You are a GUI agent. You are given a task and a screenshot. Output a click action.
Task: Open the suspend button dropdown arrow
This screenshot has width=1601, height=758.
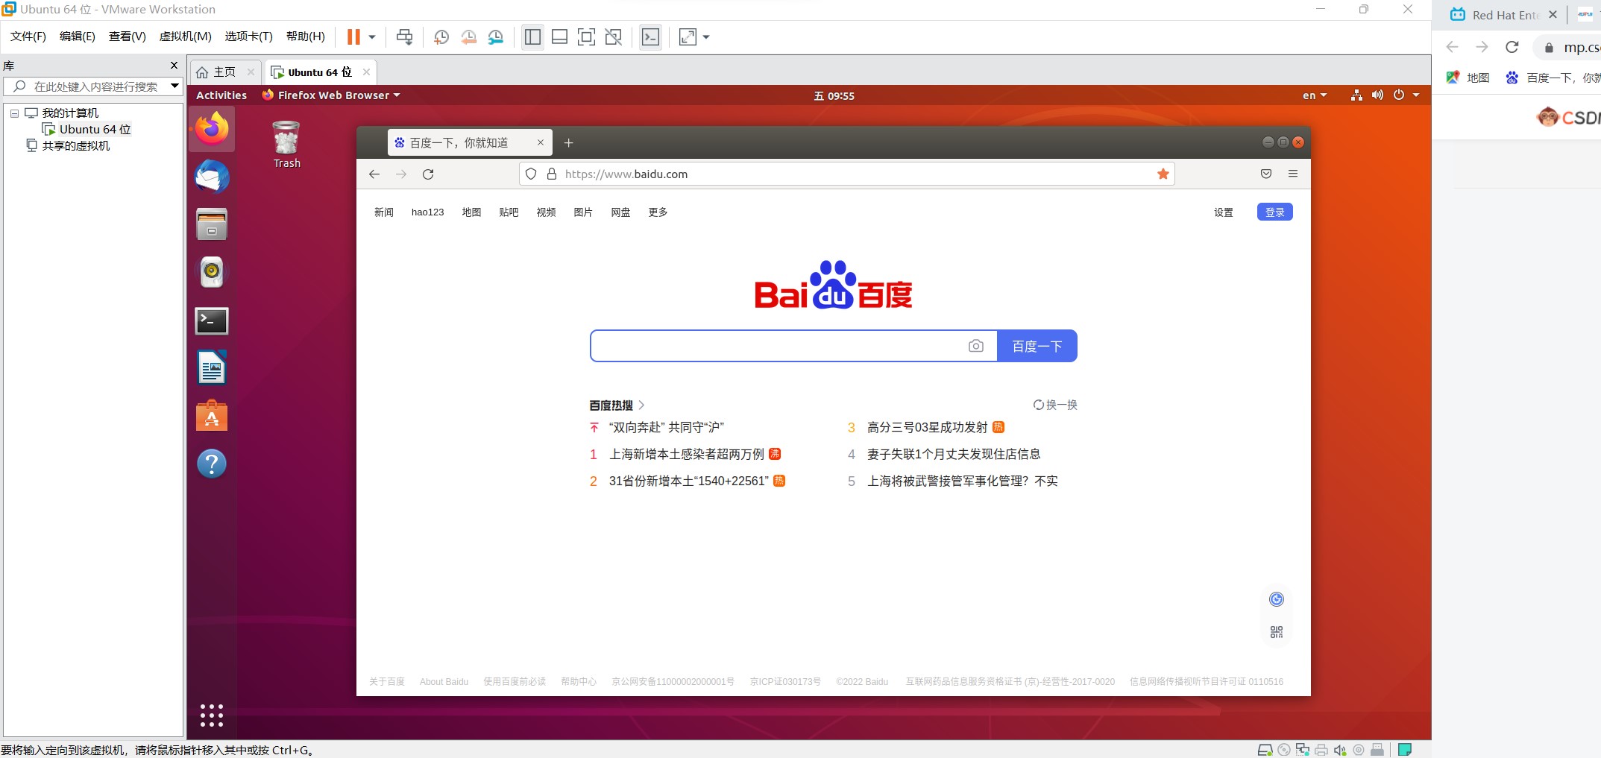click(x=371, y=37)
